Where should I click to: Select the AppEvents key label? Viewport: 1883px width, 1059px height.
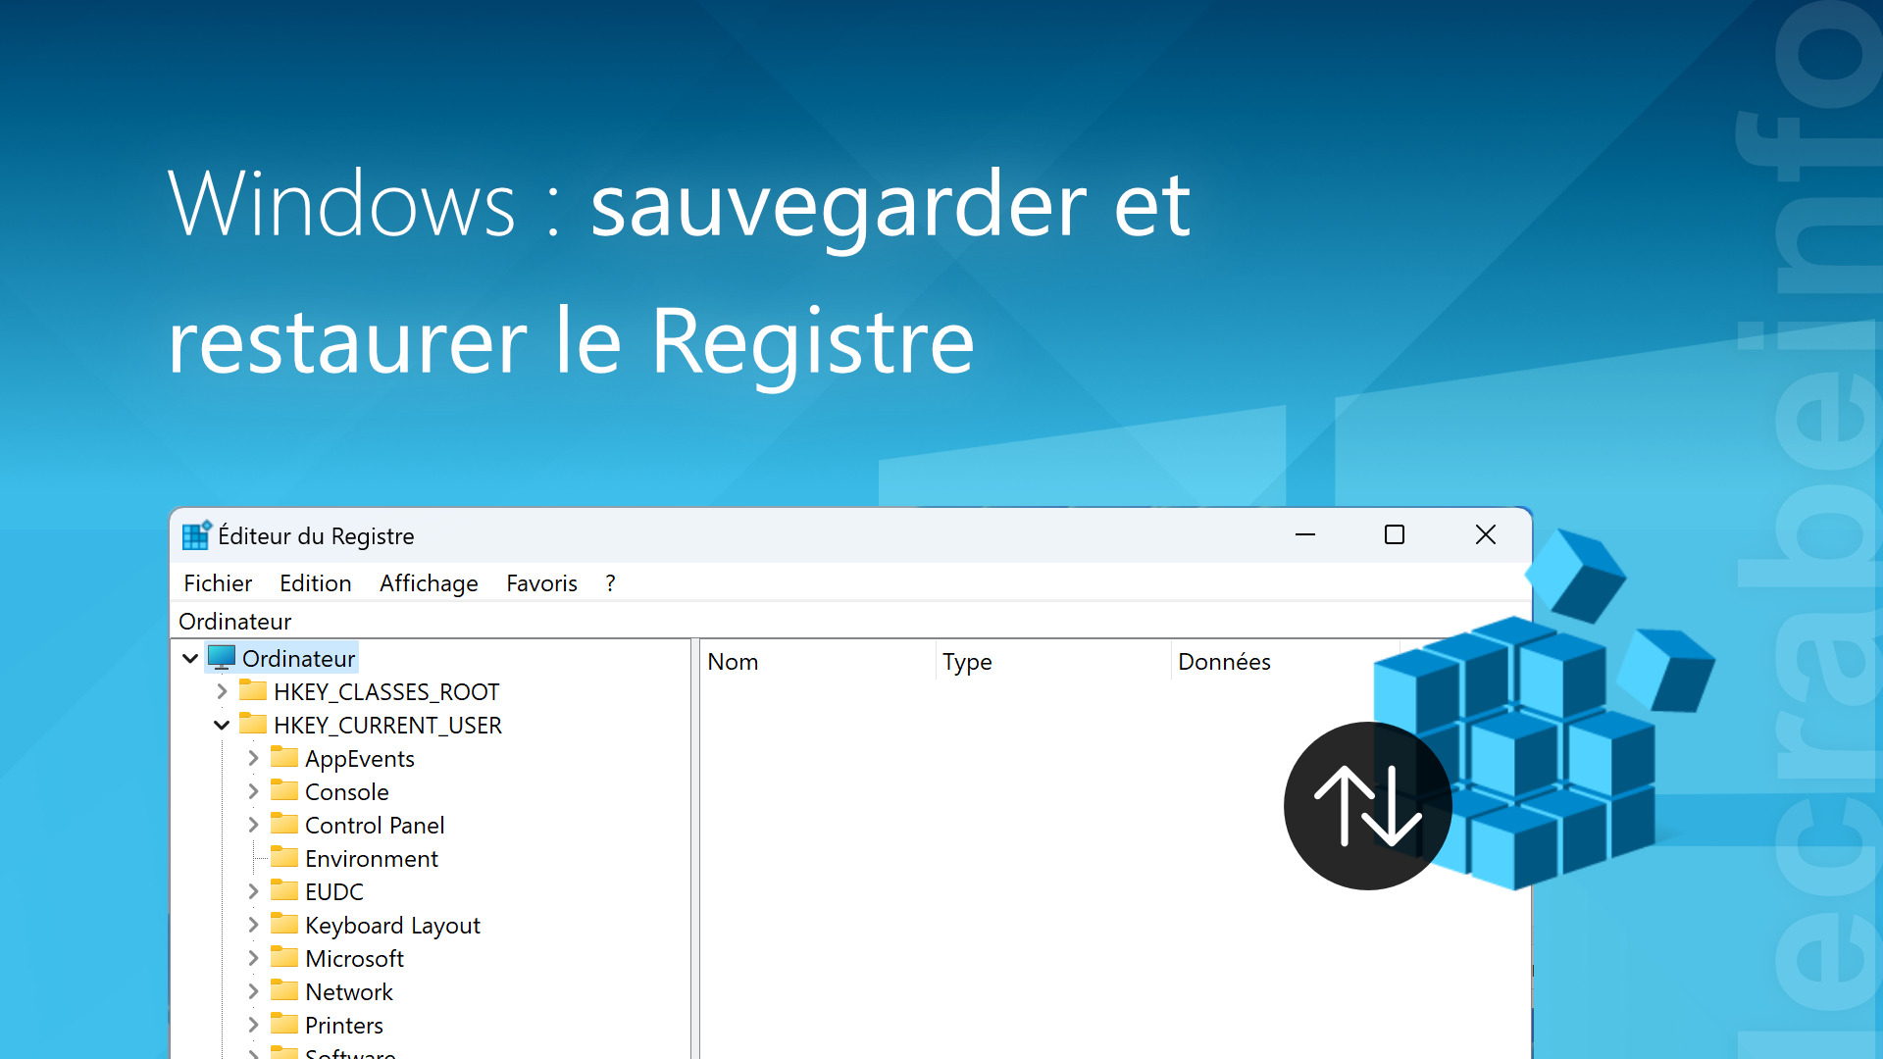[359, 759]
